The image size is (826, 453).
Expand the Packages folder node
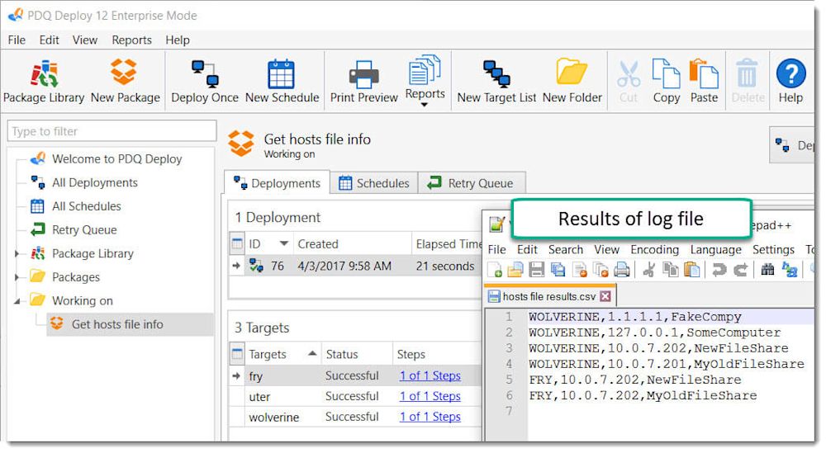[x=17, y=277]
